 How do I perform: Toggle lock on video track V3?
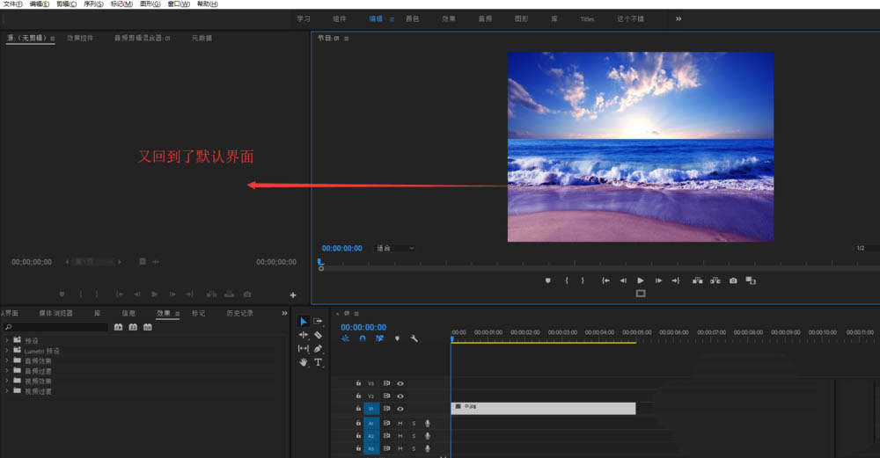358,383
